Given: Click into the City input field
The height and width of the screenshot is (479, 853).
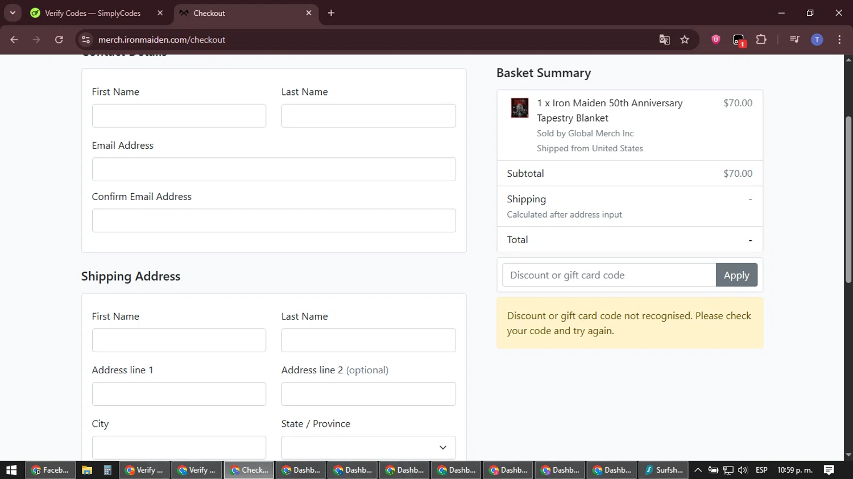Looking at the screenshot, I should pyautogui.click(x=179, y=448).
